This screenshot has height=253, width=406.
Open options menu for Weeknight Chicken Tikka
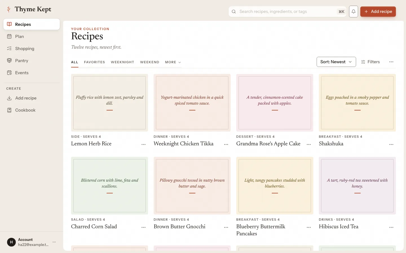pyautogui.click(x=226, y=144)
